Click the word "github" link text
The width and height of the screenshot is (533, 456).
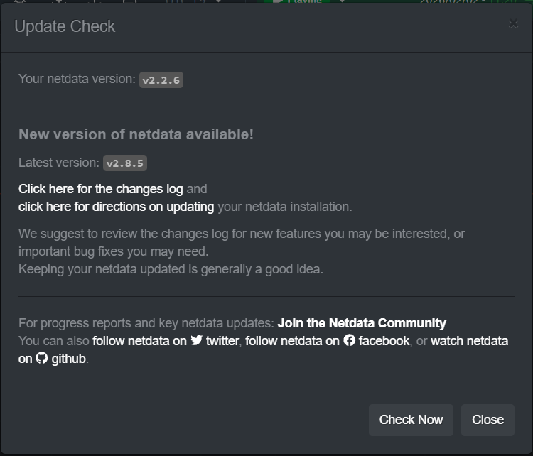tap(68, 359)
